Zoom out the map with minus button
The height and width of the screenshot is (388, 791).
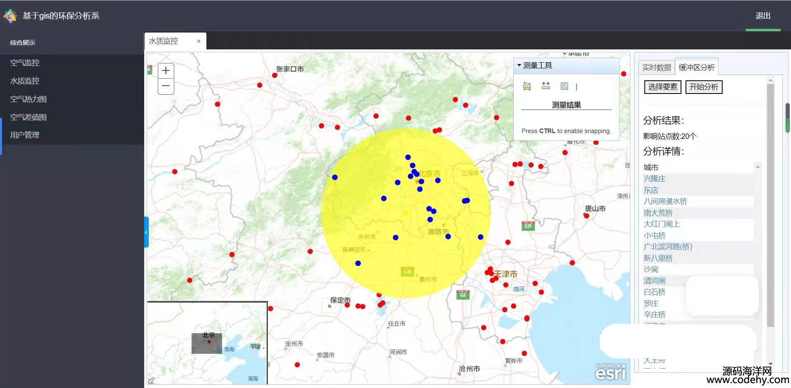point(166,86)
